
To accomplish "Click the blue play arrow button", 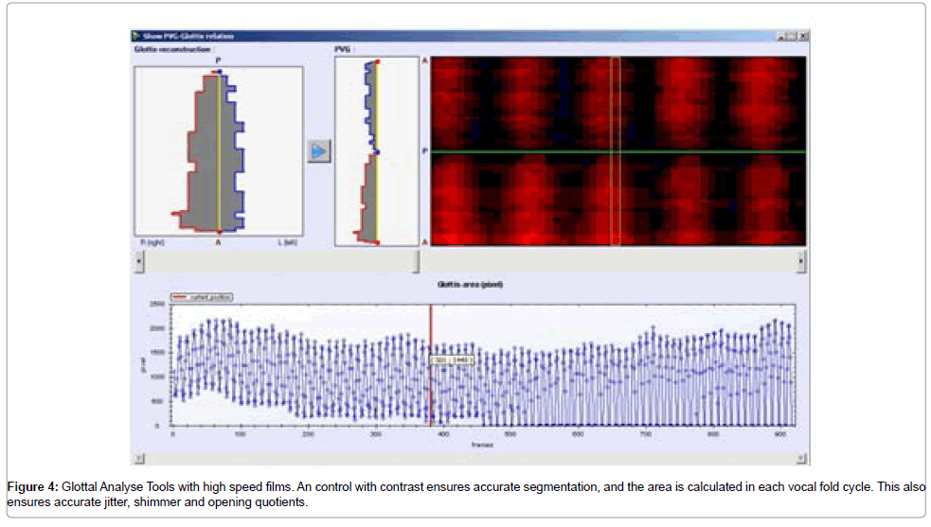I will click(319, 151).
